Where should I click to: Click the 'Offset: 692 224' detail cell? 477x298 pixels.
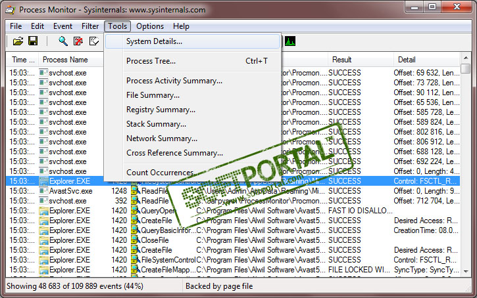426,161
